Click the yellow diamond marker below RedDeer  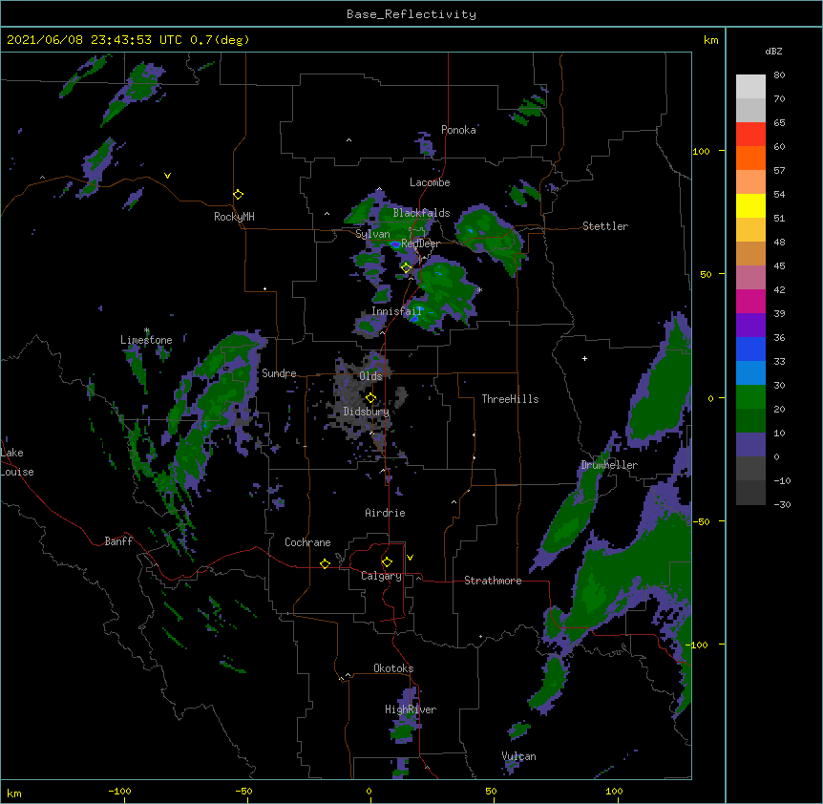coord(406,267)
